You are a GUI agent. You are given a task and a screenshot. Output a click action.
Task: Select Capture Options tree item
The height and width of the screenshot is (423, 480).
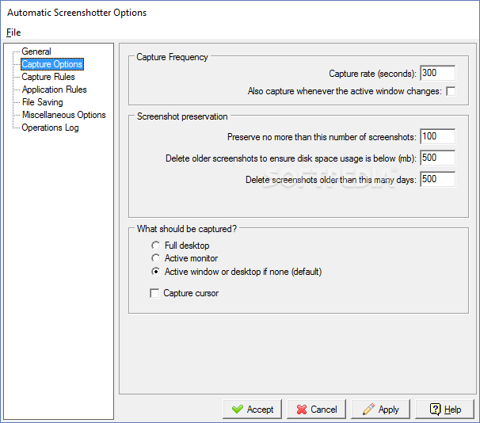[x=52, y=64]
